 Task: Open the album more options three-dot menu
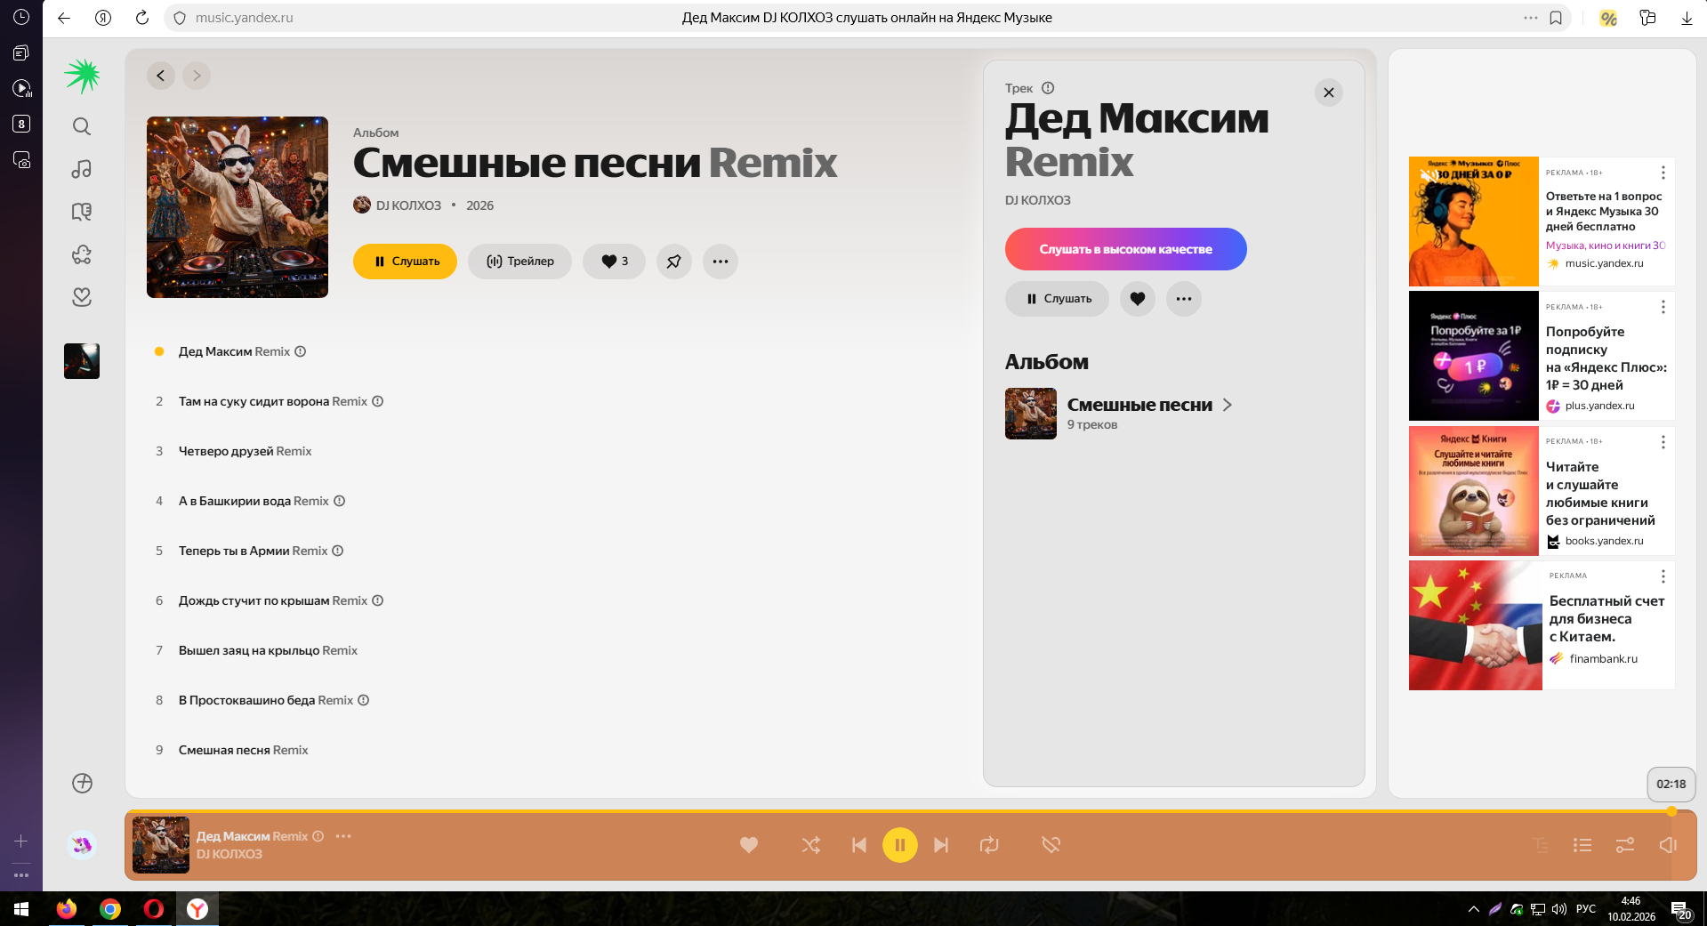click(720, 262)
